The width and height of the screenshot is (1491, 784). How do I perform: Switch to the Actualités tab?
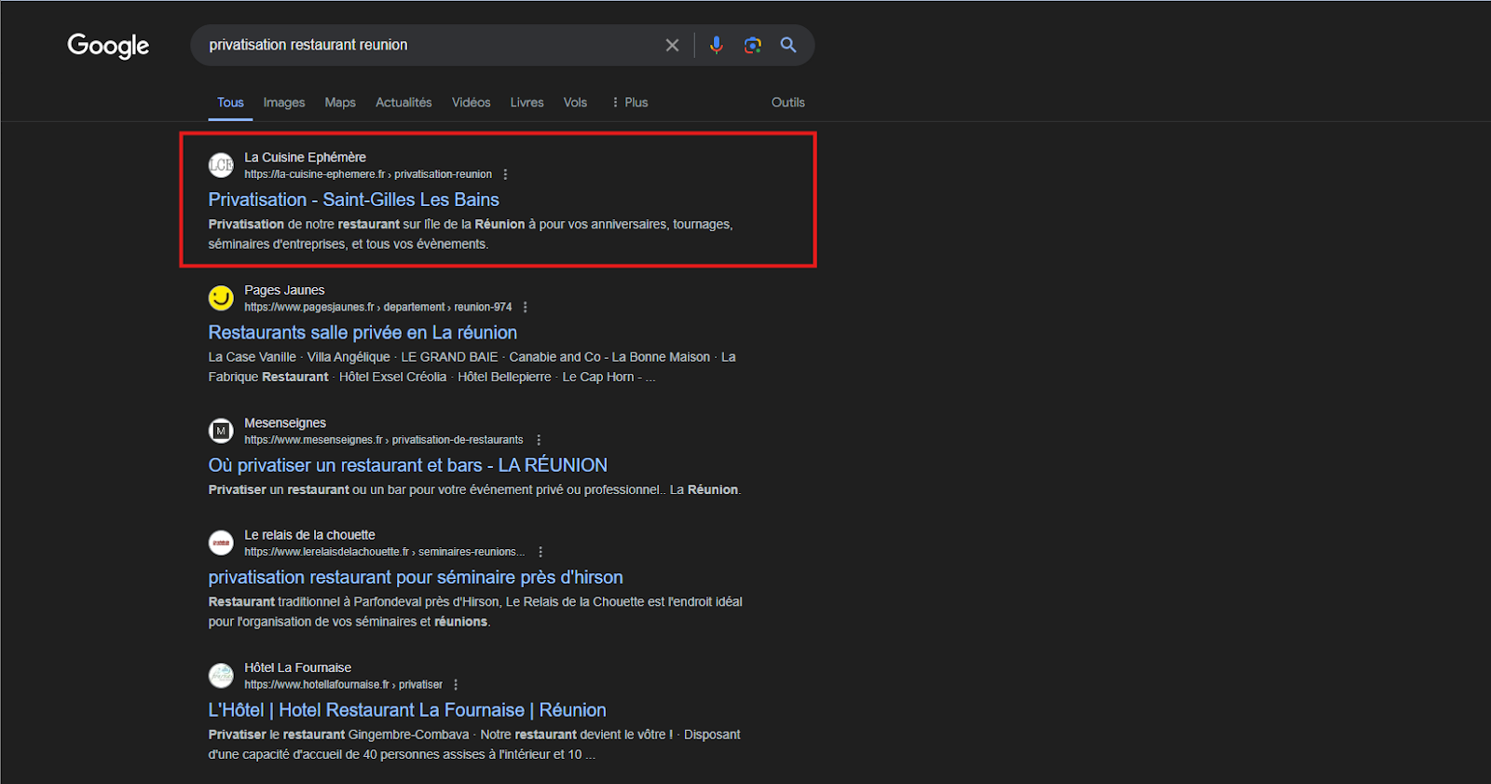pos(404,103)
